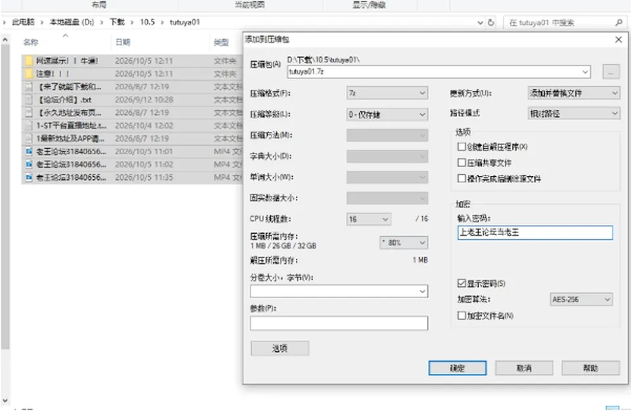
Task: Enable the 加密文件名(N) checkbox
Action: coord(461,316)
